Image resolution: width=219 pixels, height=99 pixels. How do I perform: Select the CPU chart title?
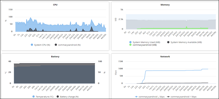tap(55, 5)
